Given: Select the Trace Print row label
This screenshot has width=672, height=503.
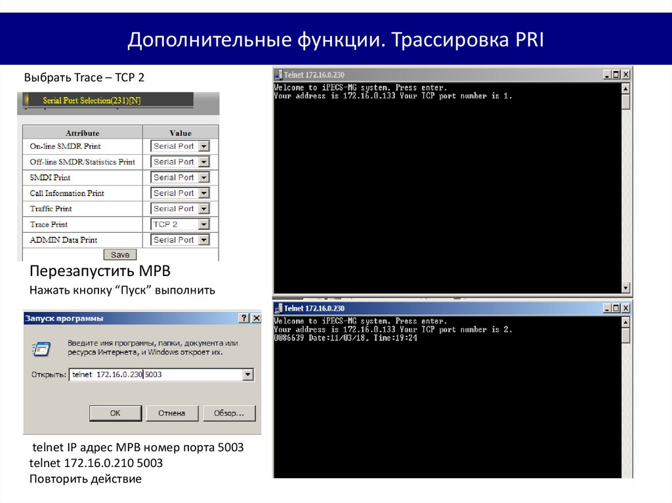Looking at the screenshot, I should 49,224.
